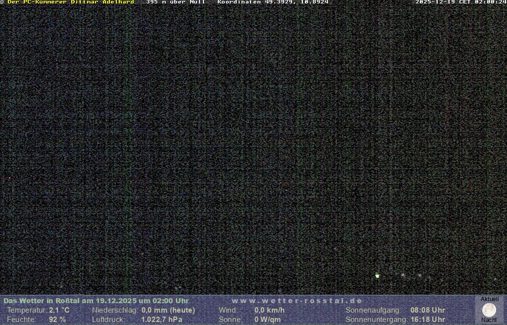Select the Koordinaten 49.3929, 10.8924 text
The height and width of the screenshot is (325, 507).
pyautogui.click(x=273, y=2)
